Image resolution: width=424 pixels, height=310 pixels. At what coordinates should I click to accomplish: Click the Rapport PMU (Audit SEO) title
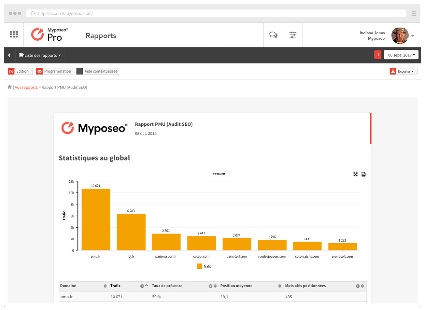click(x=164, y=124)
